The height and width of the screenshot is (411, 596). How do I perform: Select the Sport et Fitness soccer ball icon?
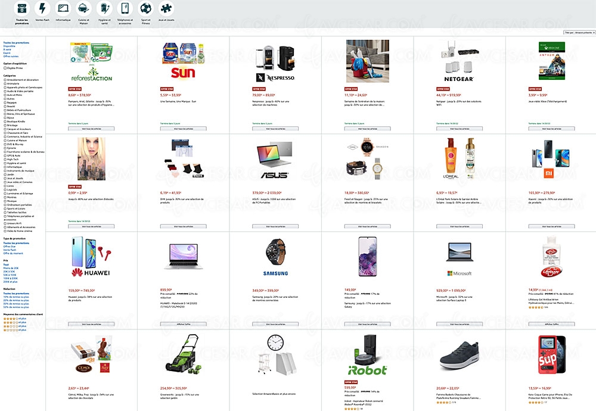click(145, 8)
